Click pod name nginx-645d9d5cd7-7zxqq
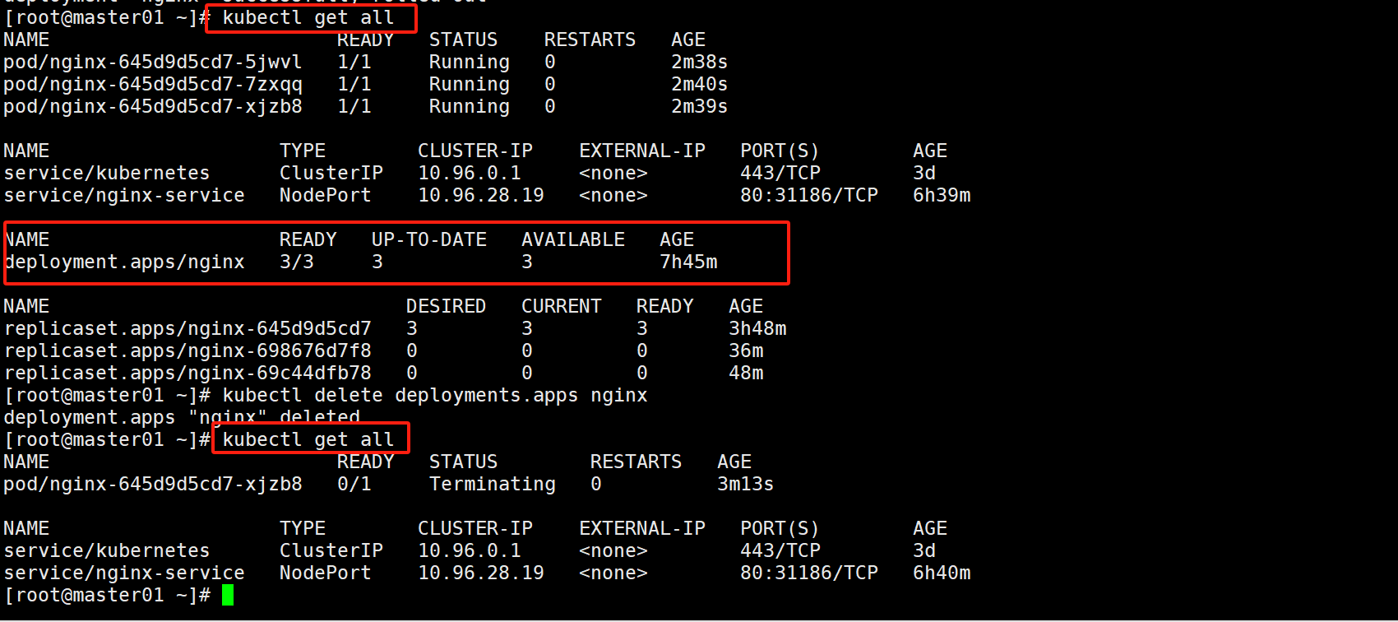The image size is (1398, 622). (x=153, y=85)
